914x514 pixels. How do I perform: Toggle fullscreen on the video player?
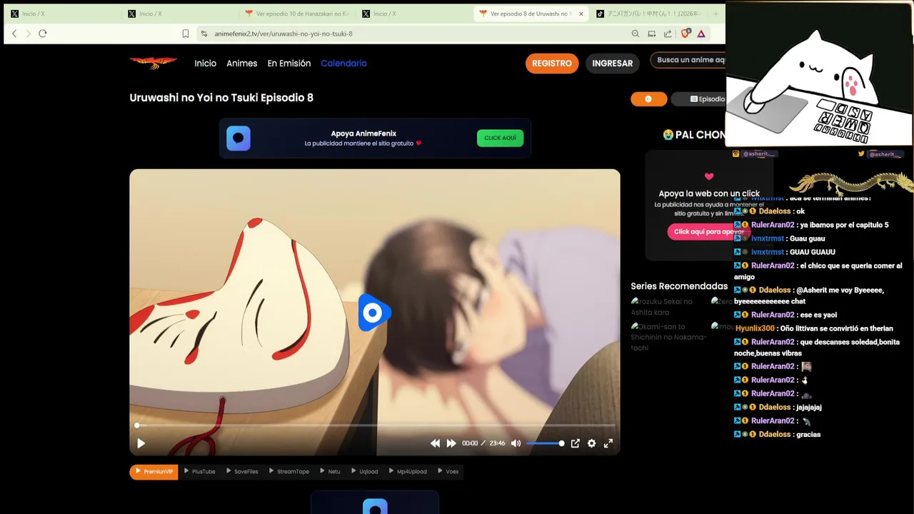point(608,443)
